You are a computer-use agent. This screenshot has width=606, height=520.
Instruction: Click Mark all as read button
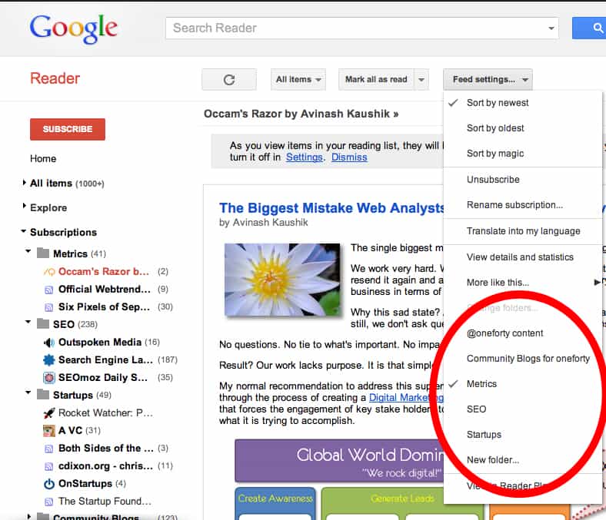pos(376,80)
